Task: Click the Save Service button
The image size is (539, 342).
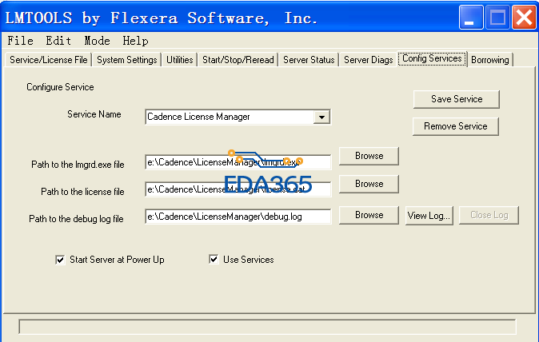Action: (457, 99)
